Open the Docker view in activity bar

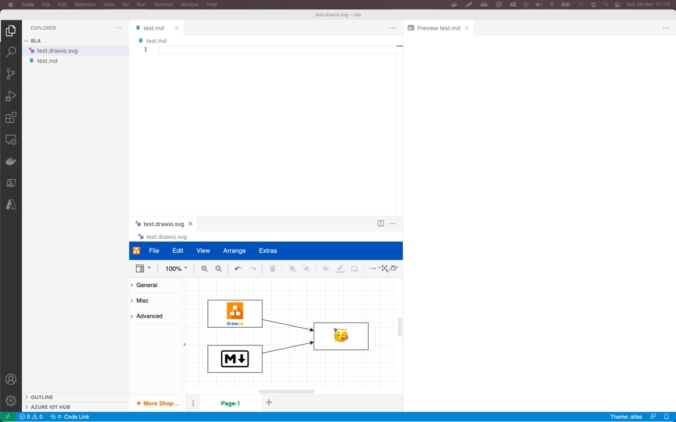11,162
